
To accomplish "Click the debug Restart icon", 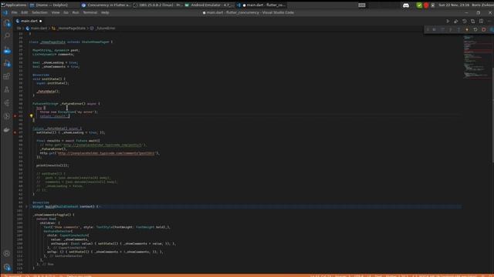I will 475,29.
